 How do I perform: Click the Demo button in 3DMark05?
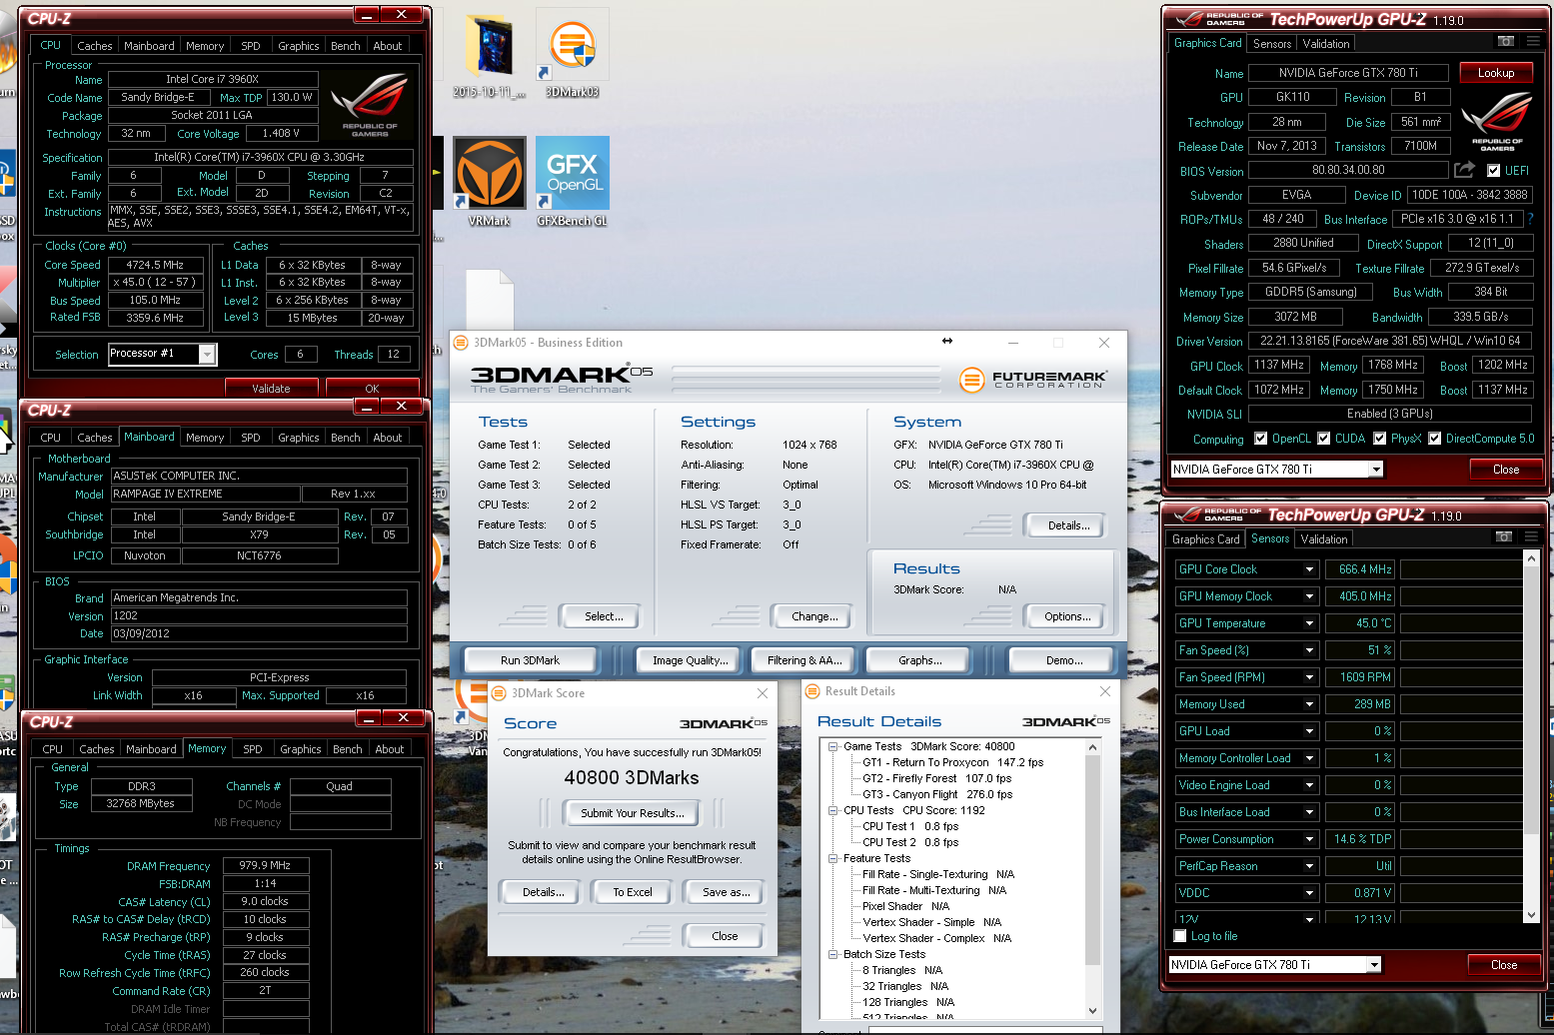[x=1064, y=660]
